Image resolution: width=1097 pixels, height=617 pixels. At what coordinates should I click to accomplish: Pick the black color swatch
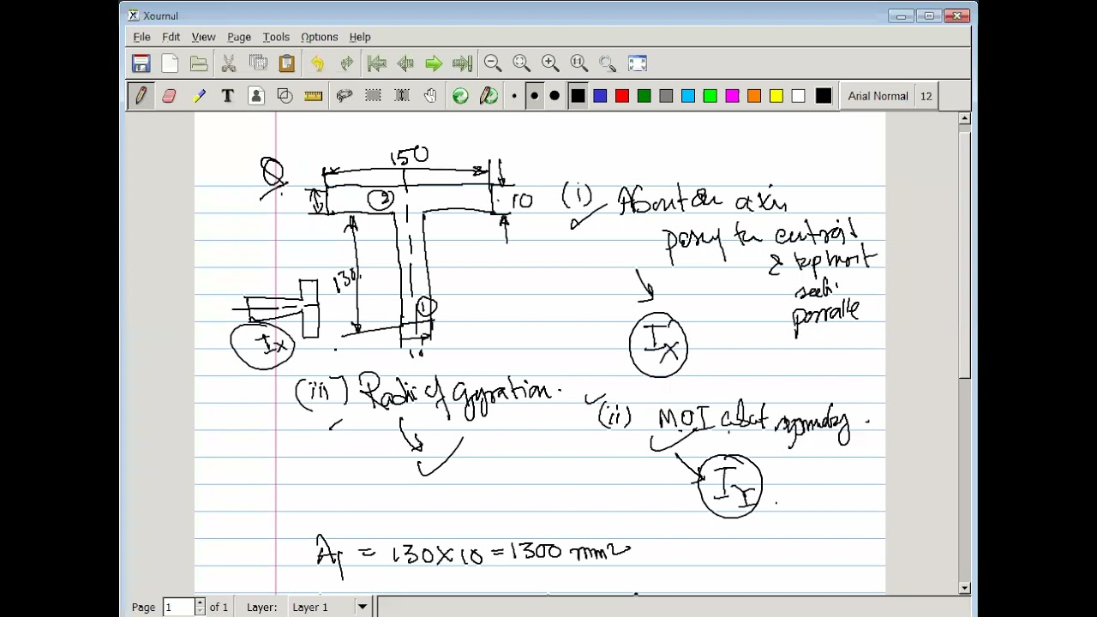click(578, 96)
